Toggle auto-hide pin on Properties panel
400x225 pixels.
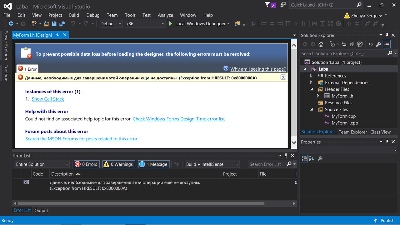[387, 142]
